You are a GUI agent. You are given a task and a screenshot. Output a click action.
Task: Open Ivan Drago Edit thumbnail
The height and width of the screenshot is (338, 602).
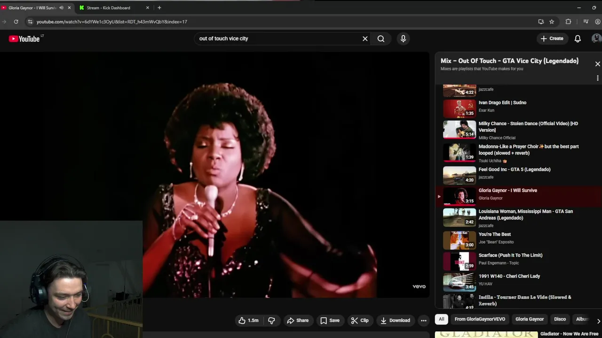[x=459, y=108]
